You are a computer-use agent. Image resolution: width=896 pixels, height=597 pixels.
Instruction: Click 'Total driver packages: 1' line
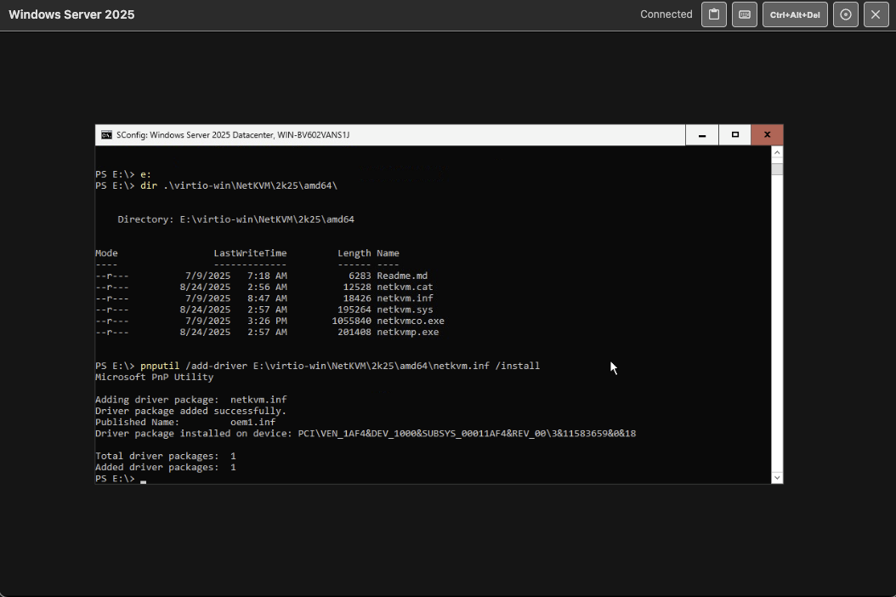pyautogui.click(x=166, y=456)
